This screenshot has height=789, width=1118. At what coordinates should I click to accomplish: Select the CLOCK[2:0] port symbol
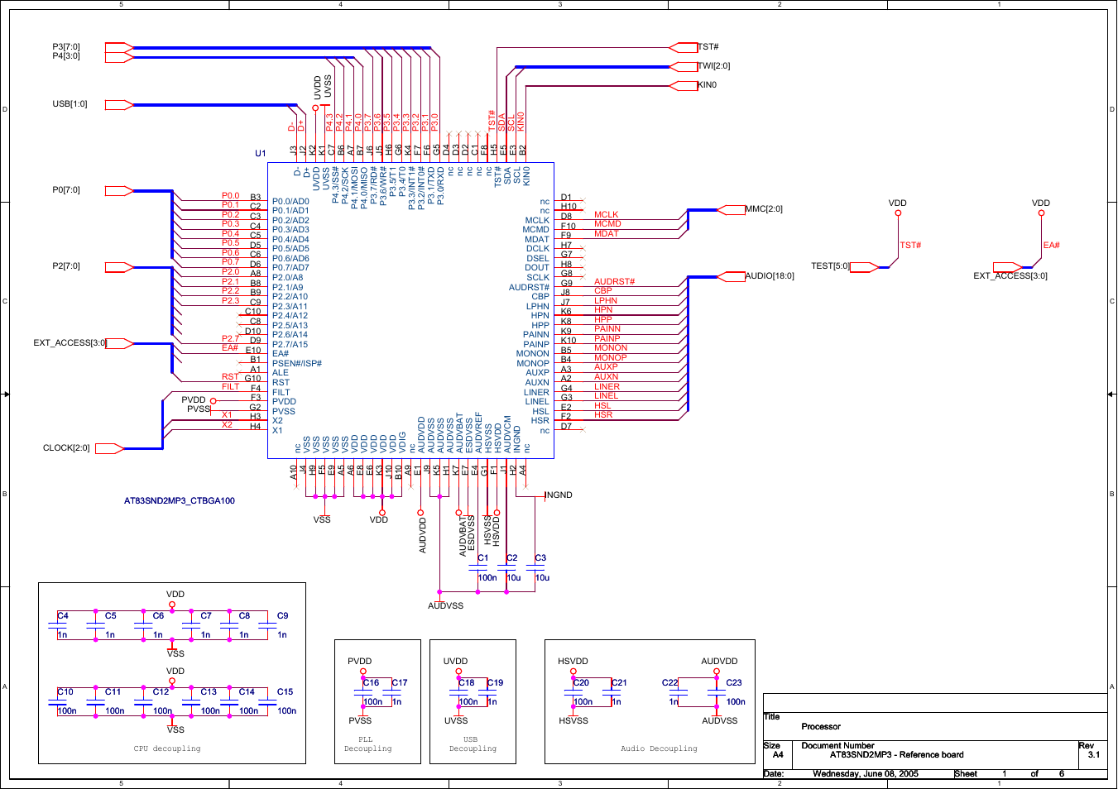(x=110, y=448)
